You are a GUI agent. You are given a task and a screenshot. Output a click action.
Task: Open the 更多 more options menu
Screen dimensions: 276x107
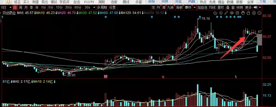click(248, 7)
